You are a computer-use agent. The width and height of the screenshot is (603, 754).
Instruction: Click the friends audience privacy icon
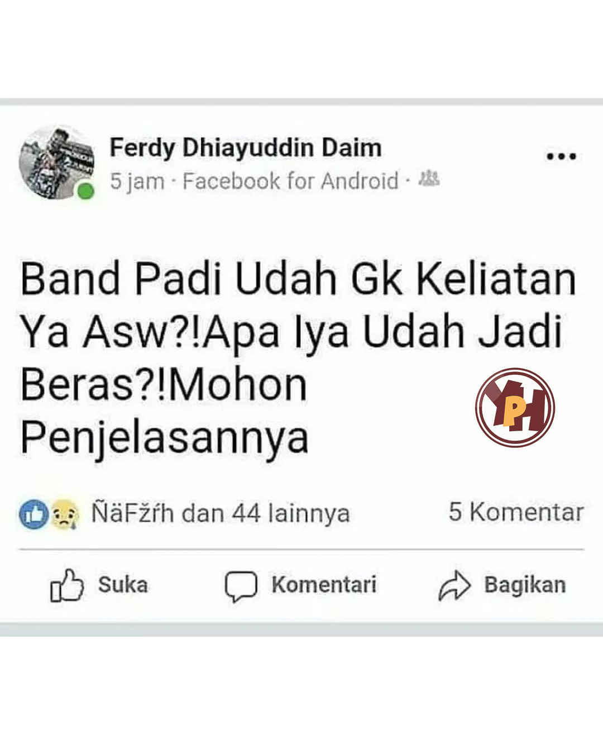tap(429, 179)
